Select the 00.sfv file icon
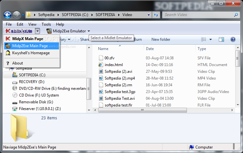243x153 pixels. click(101, 58)
